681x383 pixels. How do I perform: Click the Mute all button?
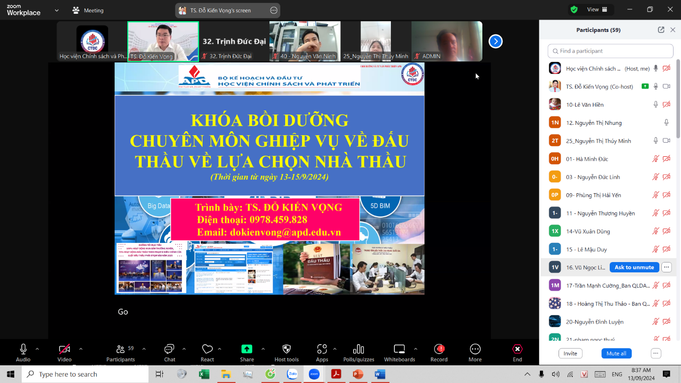point(616,354)
